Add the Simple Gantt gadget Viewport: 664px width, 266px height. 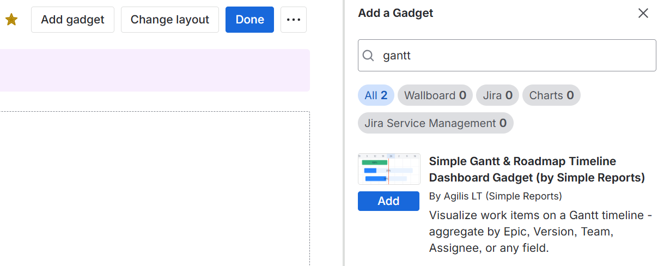388,201
